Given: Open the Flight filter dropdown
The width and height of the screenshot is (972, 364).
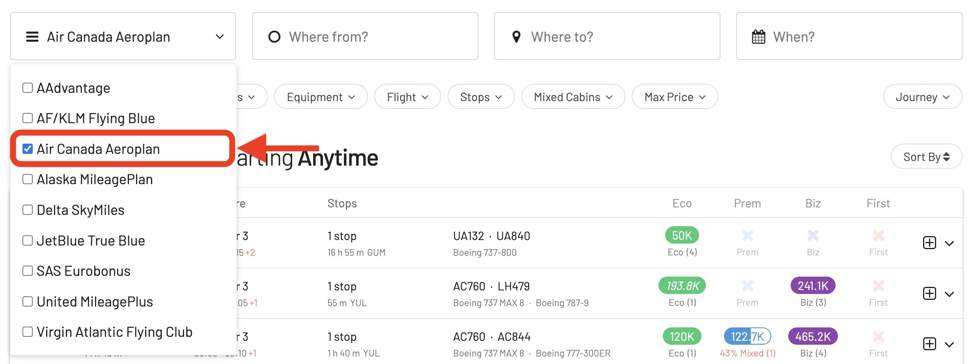Looking at the screenshot, I should [x=407, y=97].
